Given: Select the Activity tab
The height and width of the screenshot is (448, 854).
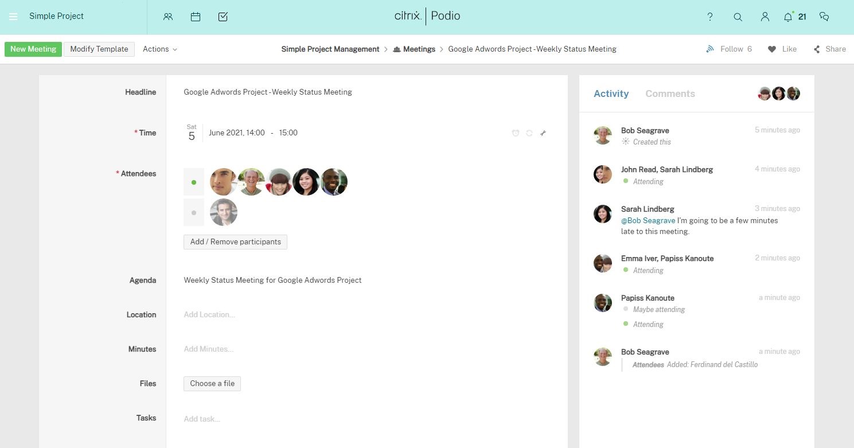Looking at the screenshot, I should coord(611,94).
